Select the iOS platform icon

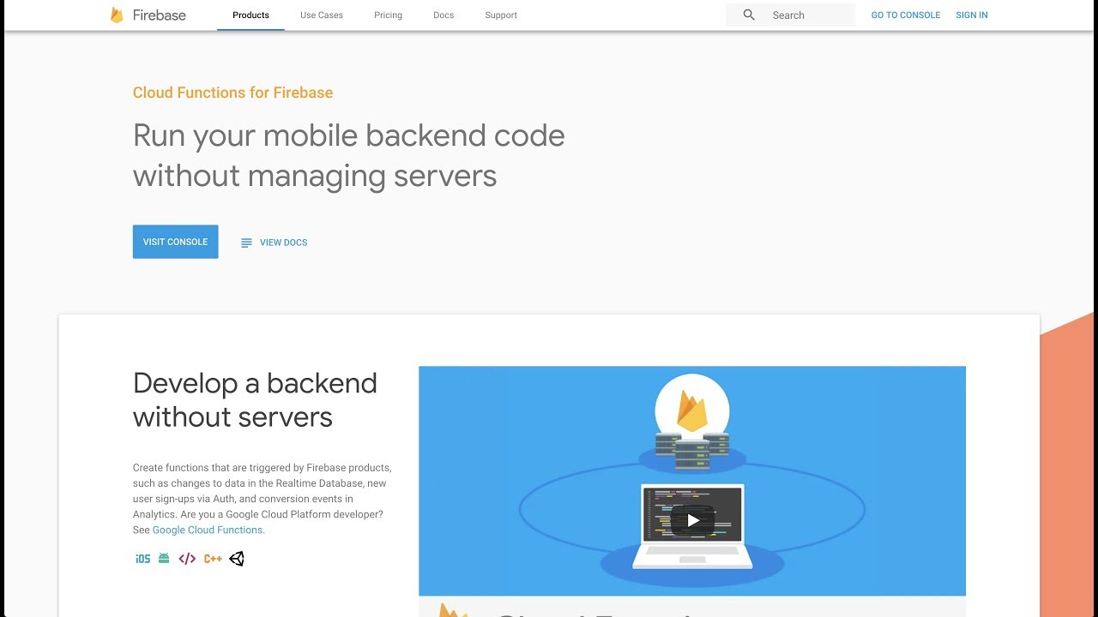pyautogui.click(x=142, y=559)
